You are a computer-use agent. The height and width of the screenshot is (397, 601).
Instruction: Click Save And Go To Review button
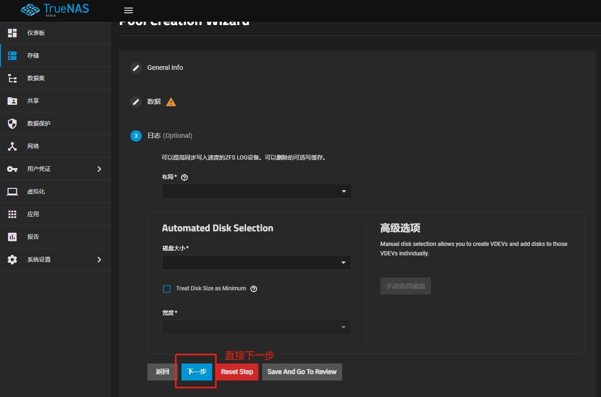point(302,372)
